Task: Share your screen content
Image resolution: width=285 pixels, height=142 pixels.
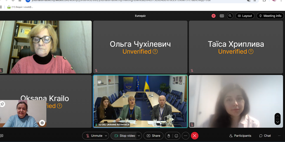Action: [153, 136]
